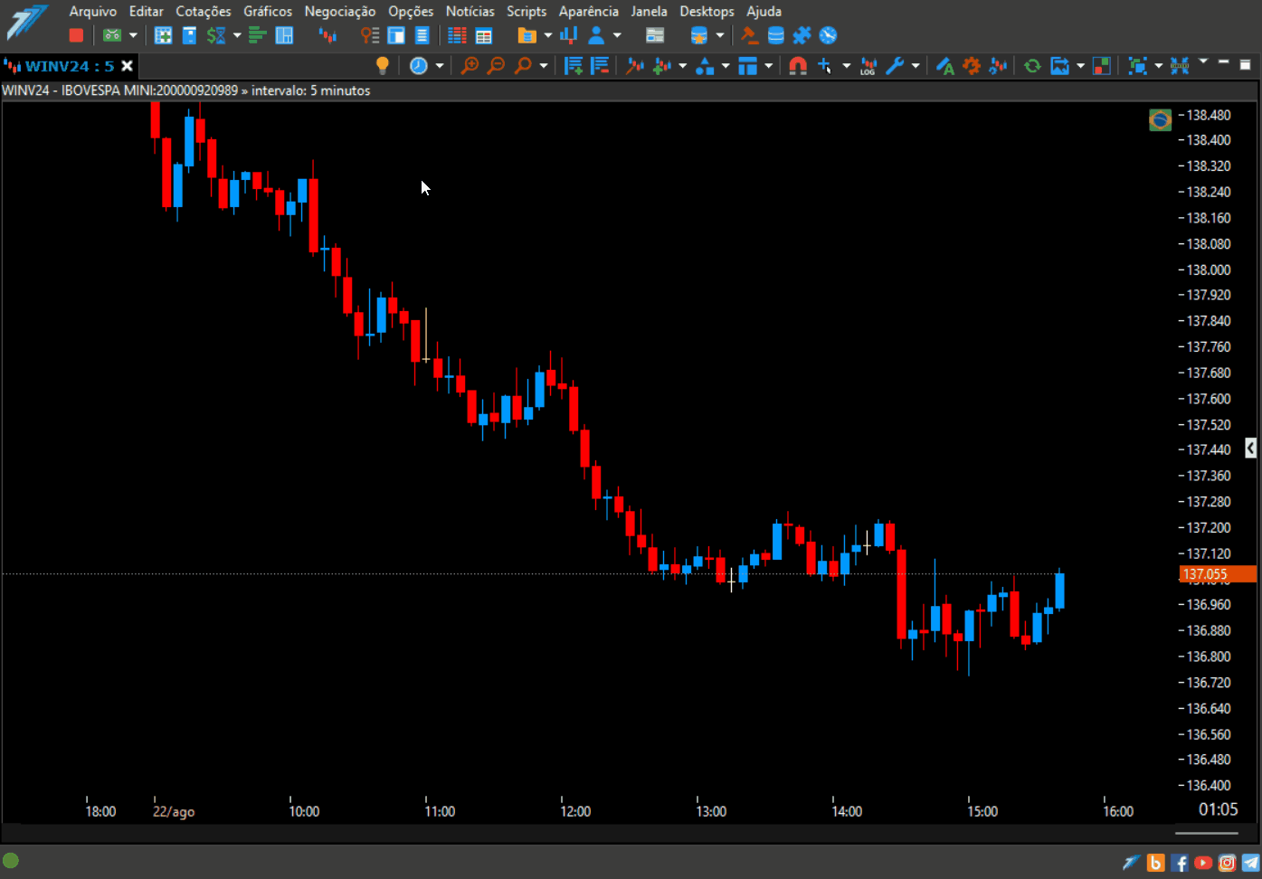Click the blue user profile icon
Image resolution: width=1262 pixels, height=879 pixels.
tap(596, 35)
